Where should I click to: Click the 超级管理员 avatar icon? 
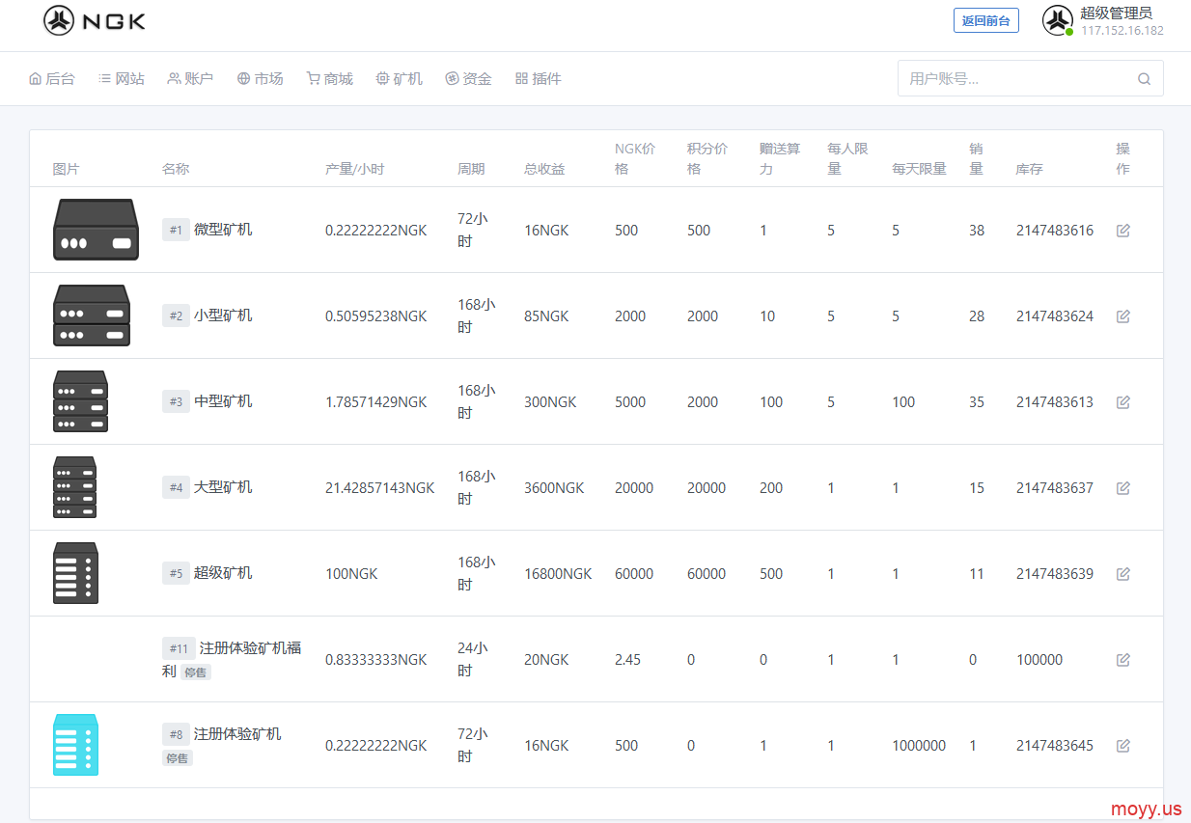(x=1058, y=20)
